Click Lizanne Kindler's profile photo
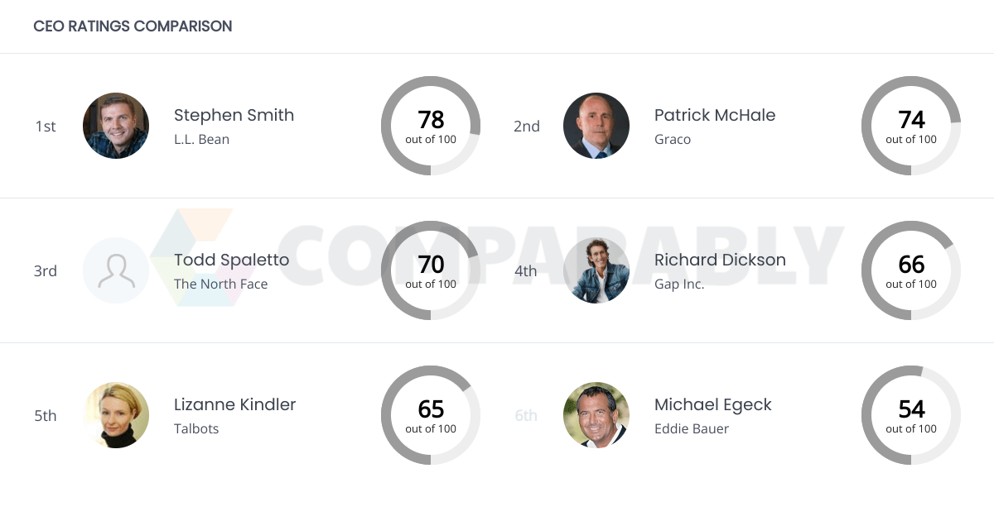This screenshot has width=994, height=521. 116,415
